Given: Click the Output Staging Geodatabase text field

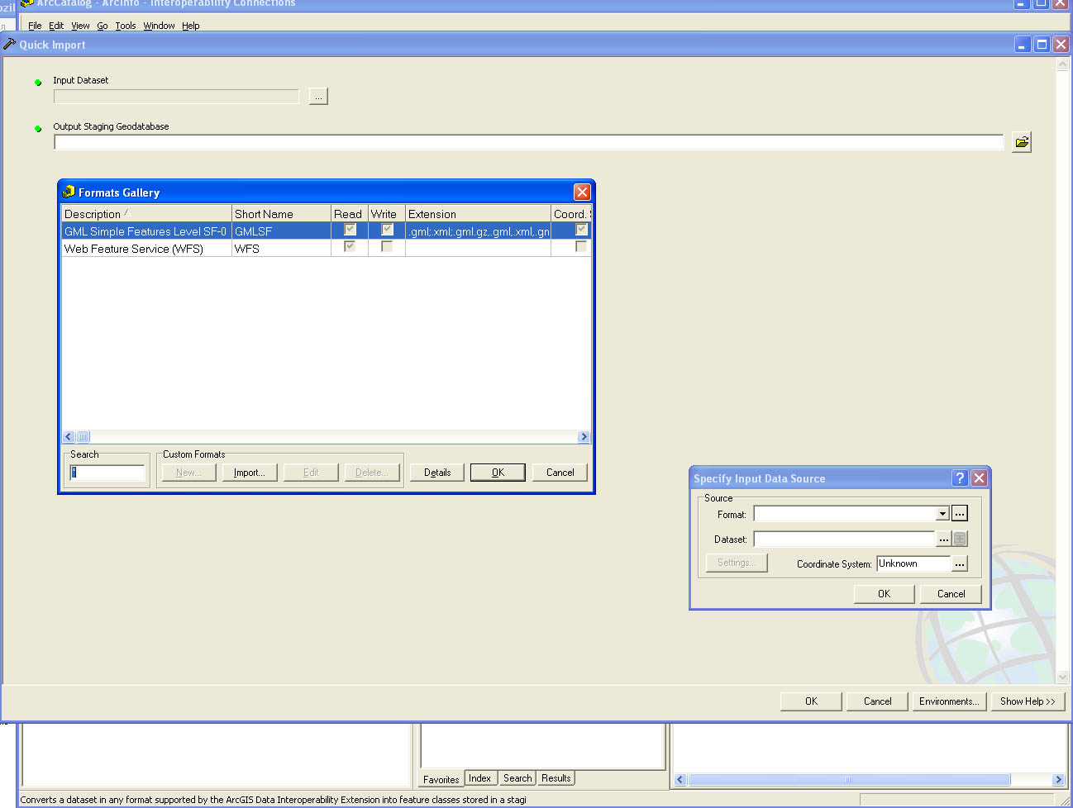Looking at the screenshot, I should [528, 142].
